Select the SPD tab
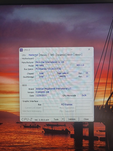The image size is (113, 151). click(52, 55)
